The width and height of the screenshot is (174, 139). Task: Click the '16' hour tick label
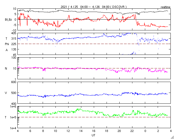tap(94, 131)
